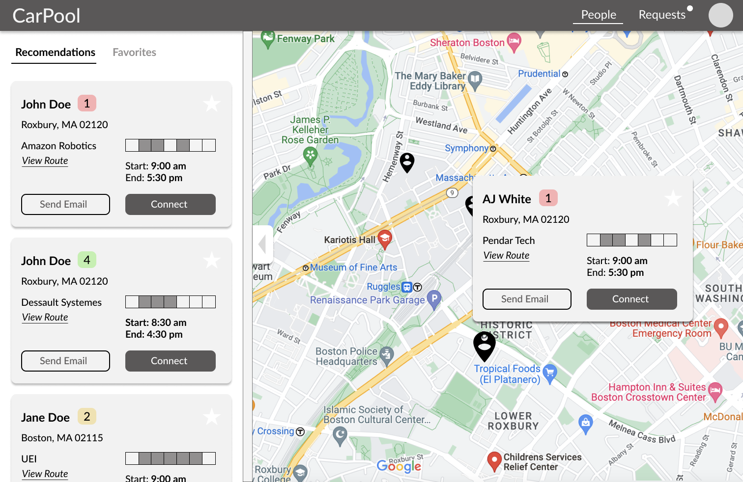Image resolution: width=743 pixels, height=482 pixels.
Task: Click the Amazon Robotics weekday schedule bar
Action: [171, 145]
